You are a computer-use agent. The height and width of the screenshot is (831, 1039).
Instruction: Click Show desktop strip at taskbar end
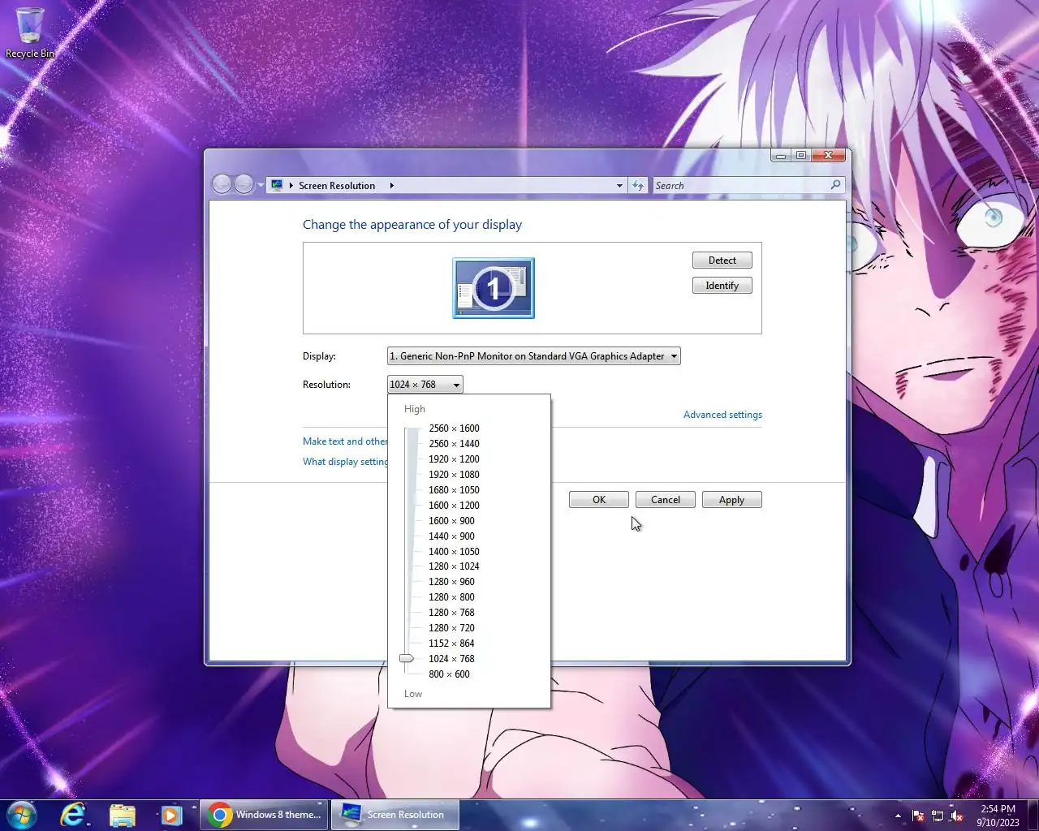1033,815
